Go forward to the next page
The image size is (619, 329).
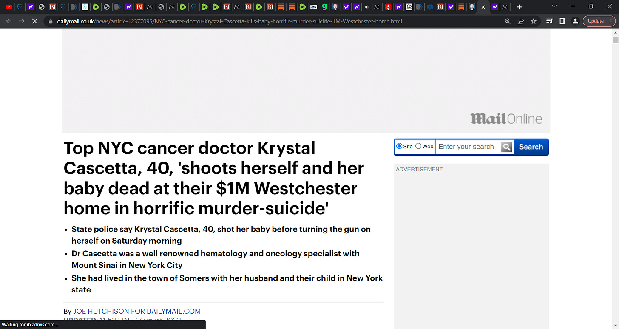[22, 21]
